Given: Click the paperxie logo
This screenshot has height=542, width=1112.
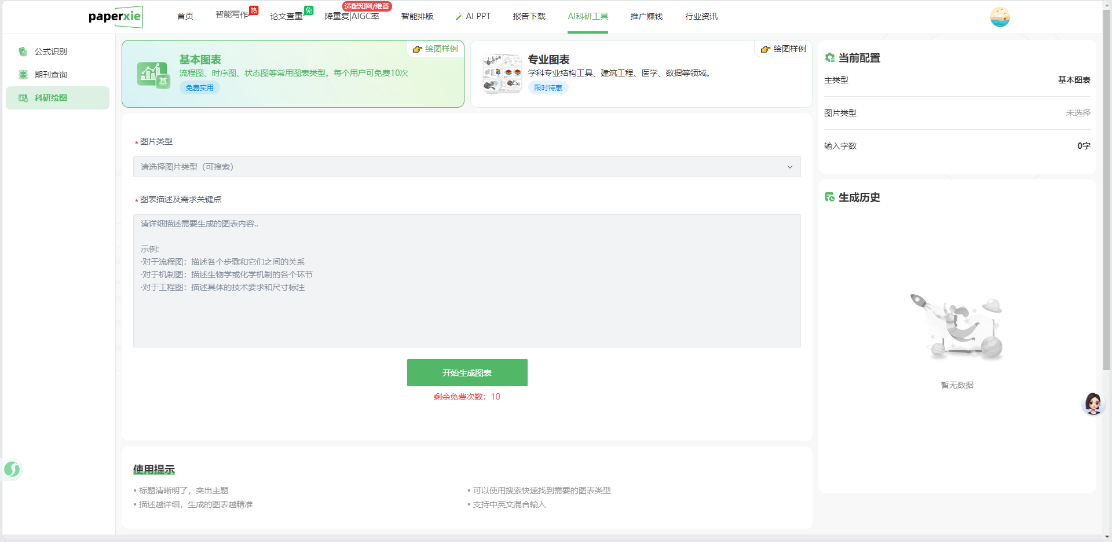Looking at the screenshot, I should [115, 17].
